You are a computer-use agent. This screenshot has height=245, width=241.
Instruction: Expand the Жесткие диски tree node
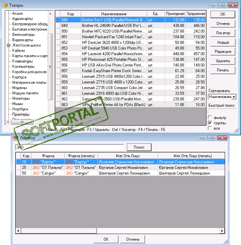click(8, 45)
